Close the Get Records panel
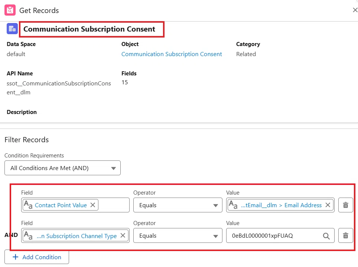 coord(355,10)
